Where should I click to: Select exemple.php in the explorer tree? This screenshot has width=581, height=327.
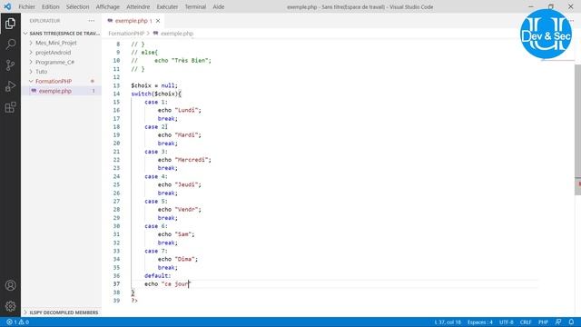54,91
